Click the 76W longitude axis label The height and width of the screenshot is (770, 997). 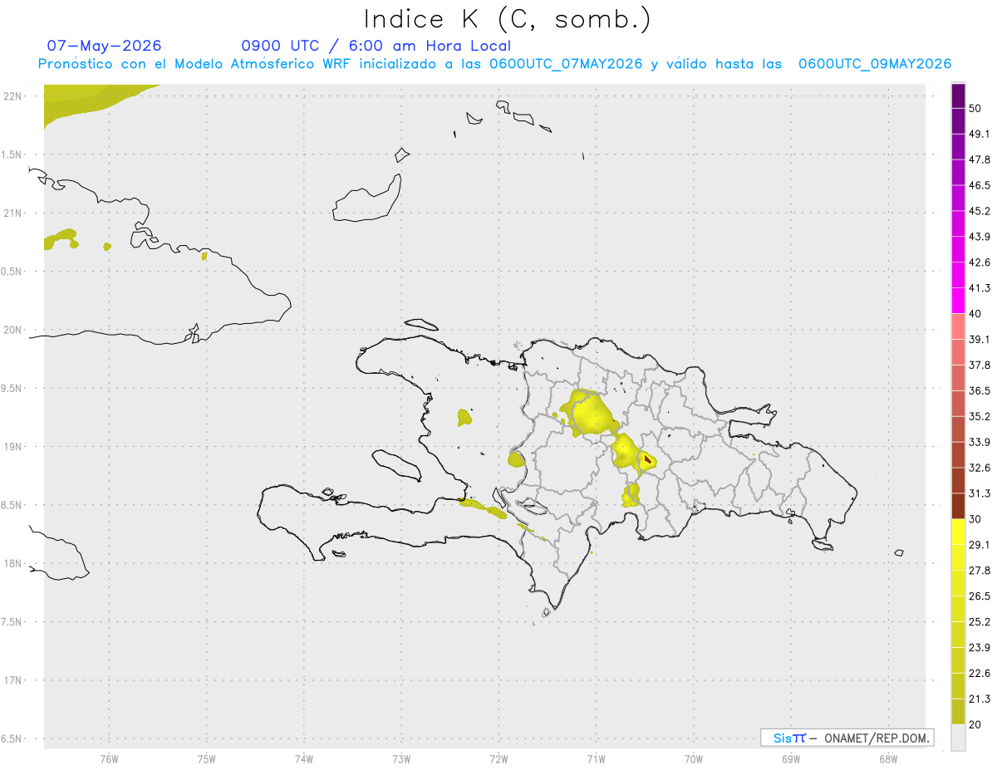tap(109, 758)
